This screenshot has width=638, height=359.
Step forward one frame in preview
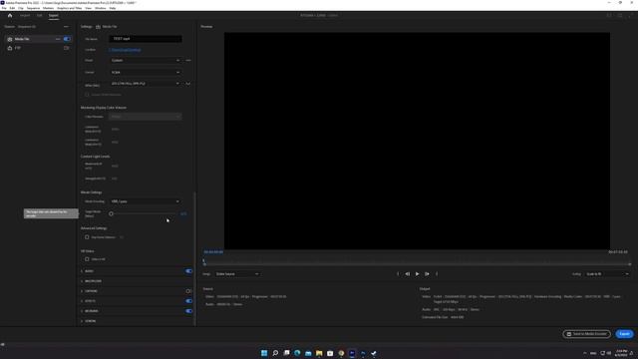427,274
